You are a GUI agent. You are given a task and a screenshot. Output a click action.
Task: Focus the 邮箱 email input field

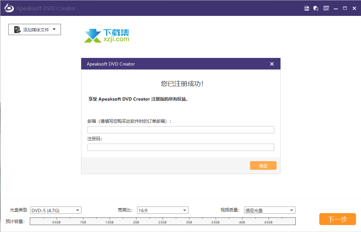(181, 130)
